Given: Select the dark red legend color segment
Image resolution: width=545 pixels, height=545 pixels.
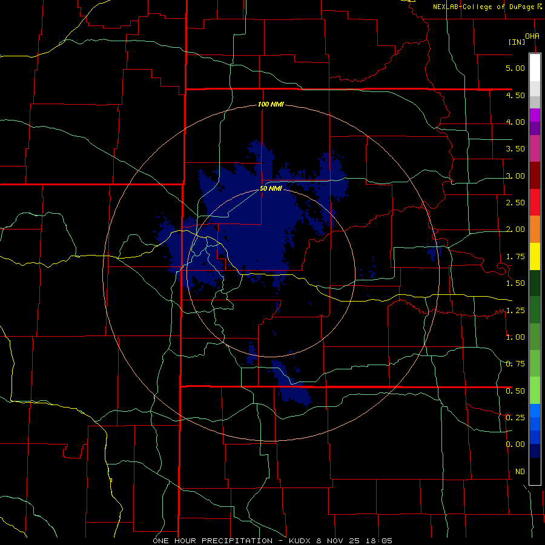Looking at the screenshot, I should (535, 176).
